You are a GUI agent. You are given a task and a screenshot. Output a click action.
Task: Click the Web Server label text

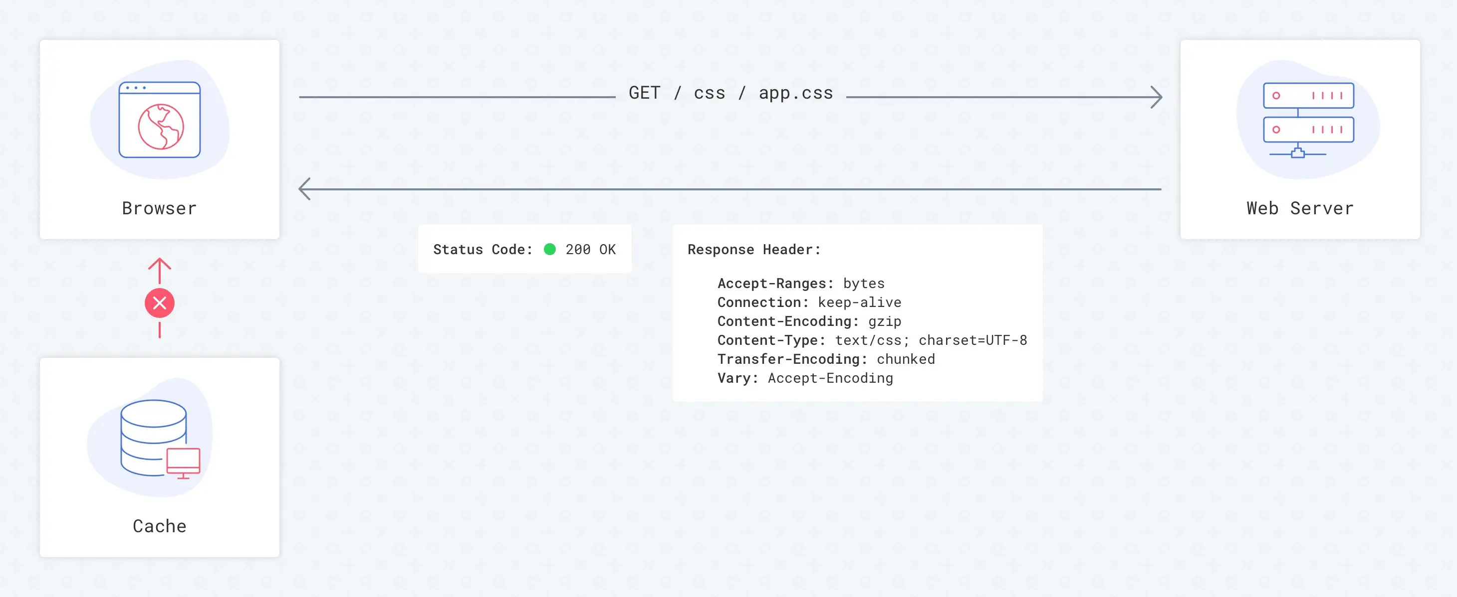pos(1300,208)
